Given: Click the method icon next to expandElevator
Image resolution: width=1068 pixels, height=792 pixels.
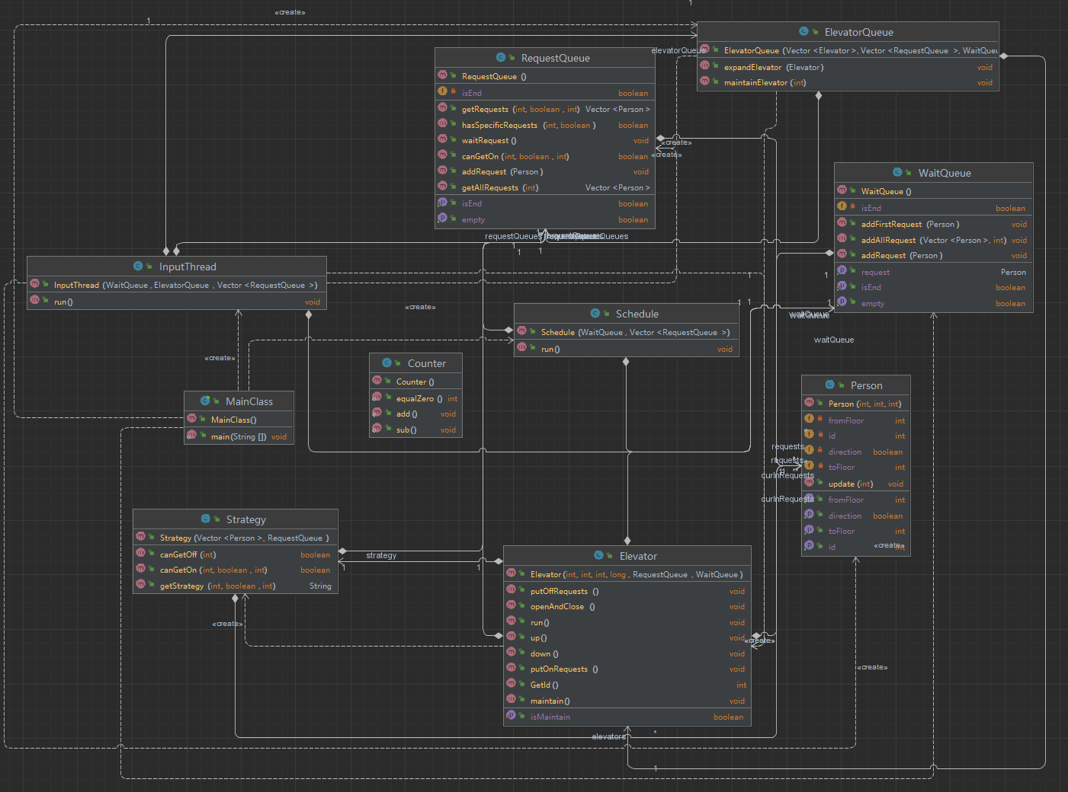Looking at the screenshot, I should (704, 67).
